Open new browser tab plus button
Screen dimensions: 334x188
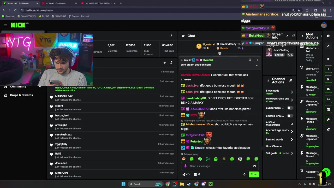(x=121, y=3)
